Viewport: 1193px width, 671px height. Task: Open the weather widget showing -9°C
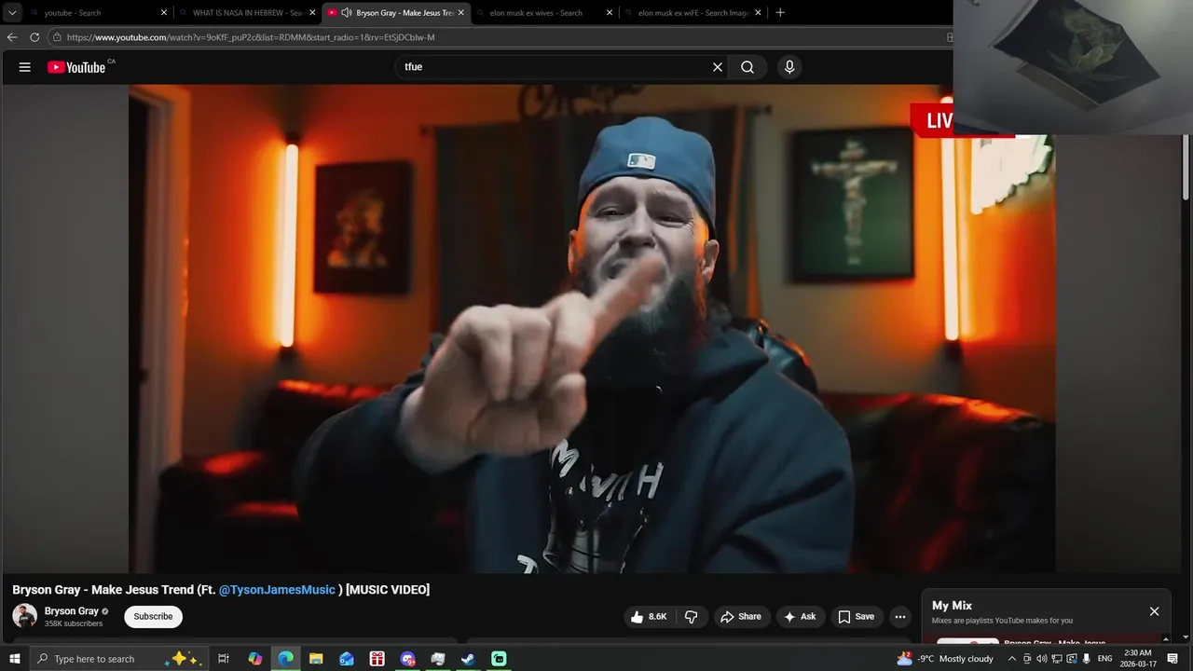pyautogui.click(x=945, y=659)
